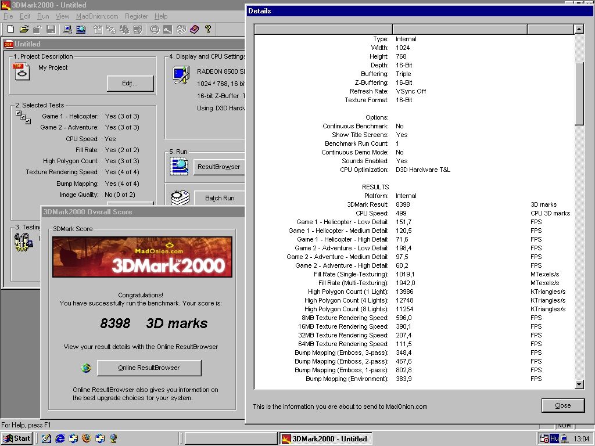Viewport: 595px width, 446px height.
Task: Click the purple Help book toolbar icon
Action: click(x=194, y=29)
